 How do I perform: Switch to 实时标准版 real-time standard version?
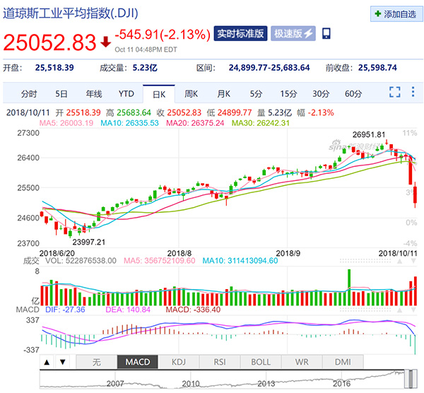[240, 33]
